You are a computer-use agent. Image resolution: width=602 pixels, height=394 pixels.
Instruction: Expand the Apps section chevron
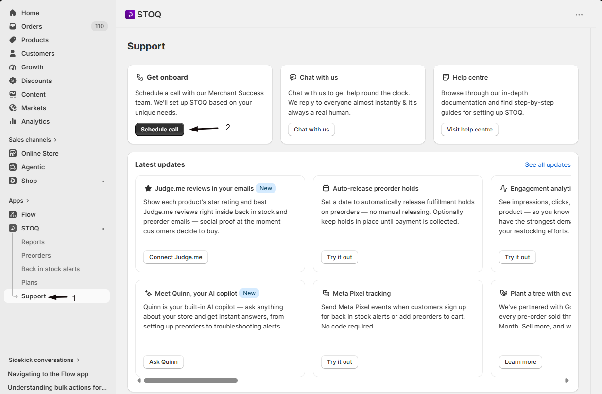(28, 201)
